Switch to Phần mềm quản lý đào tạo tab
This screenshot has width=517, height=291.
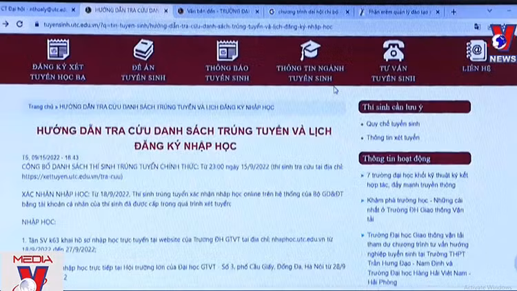pos(398,12)
